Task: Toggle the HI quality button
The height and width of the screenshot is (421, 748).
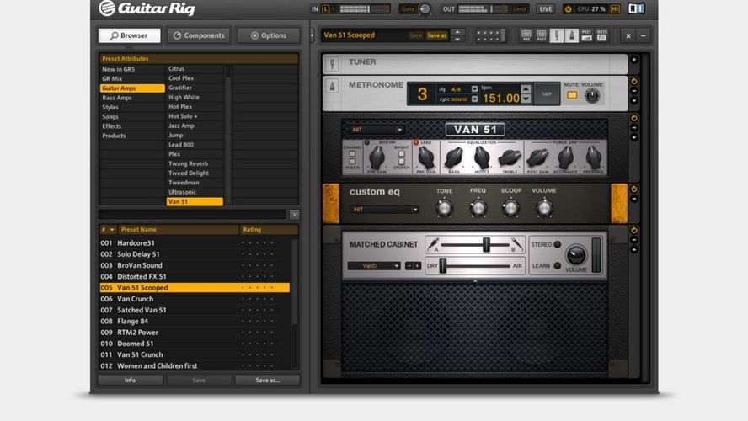Action: [x=615, y=8]
